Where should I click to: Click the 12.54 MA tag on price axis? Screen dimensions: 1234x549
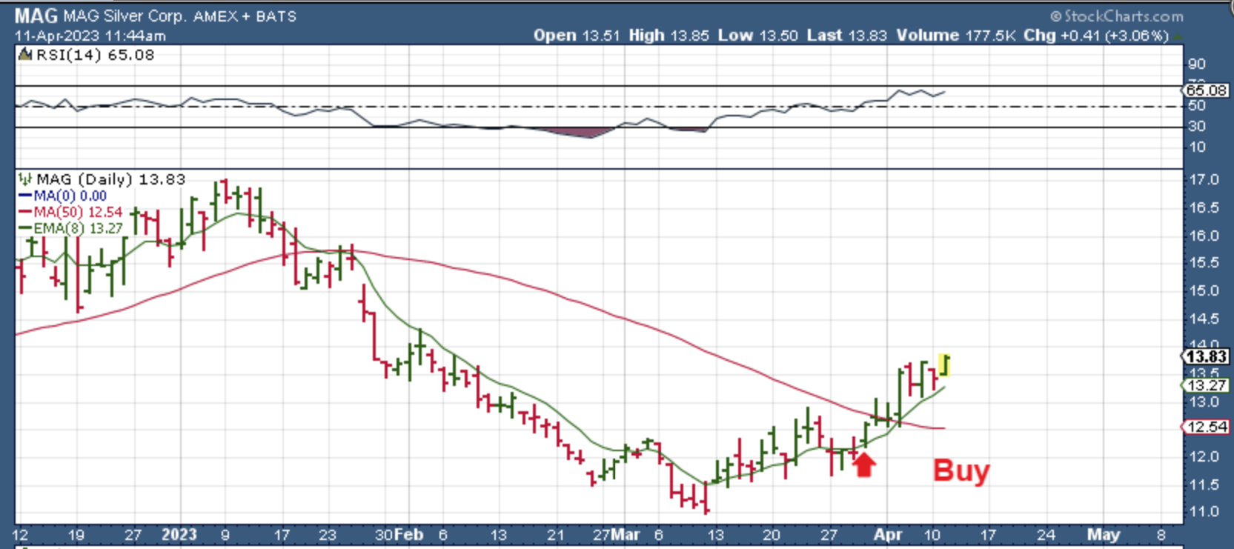(x=1205, y=427)
